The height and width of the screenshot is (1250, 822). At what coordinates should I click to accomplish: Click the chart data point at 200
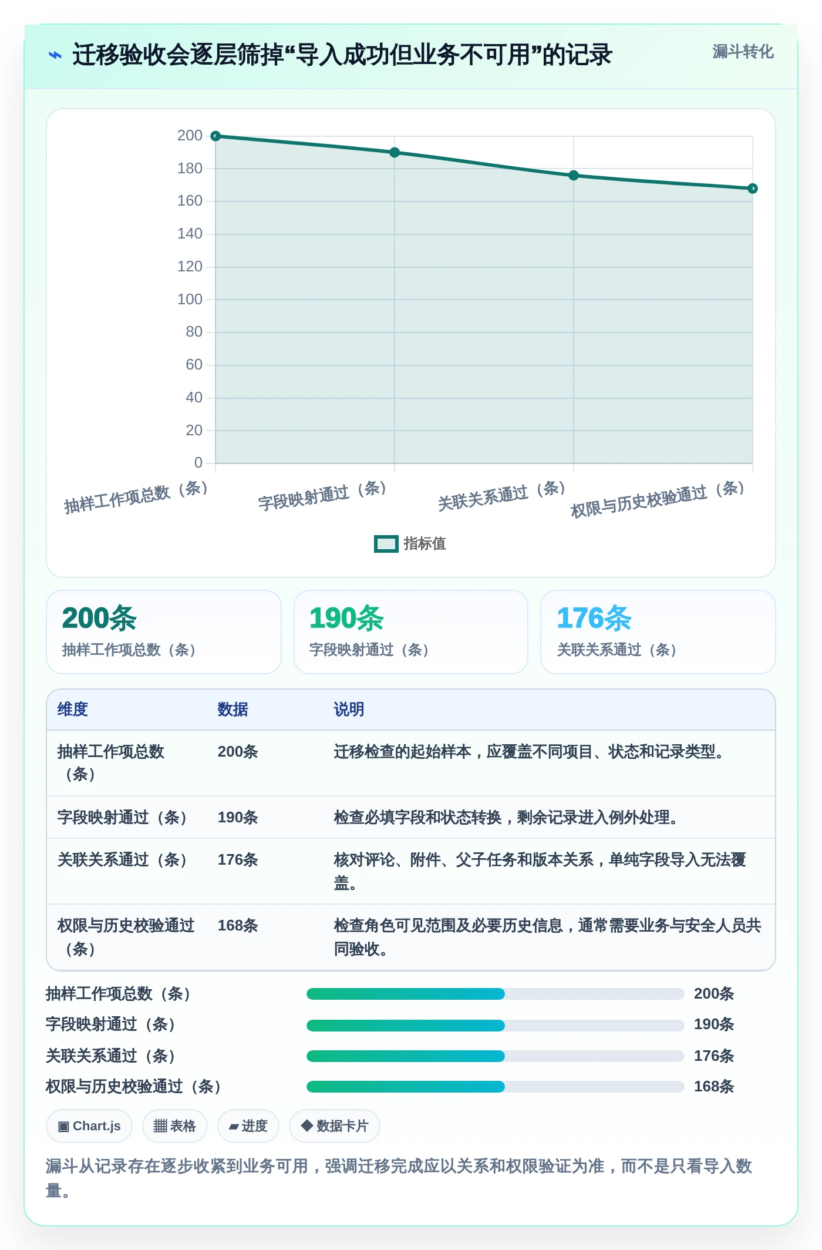click(x=215, y=136)
